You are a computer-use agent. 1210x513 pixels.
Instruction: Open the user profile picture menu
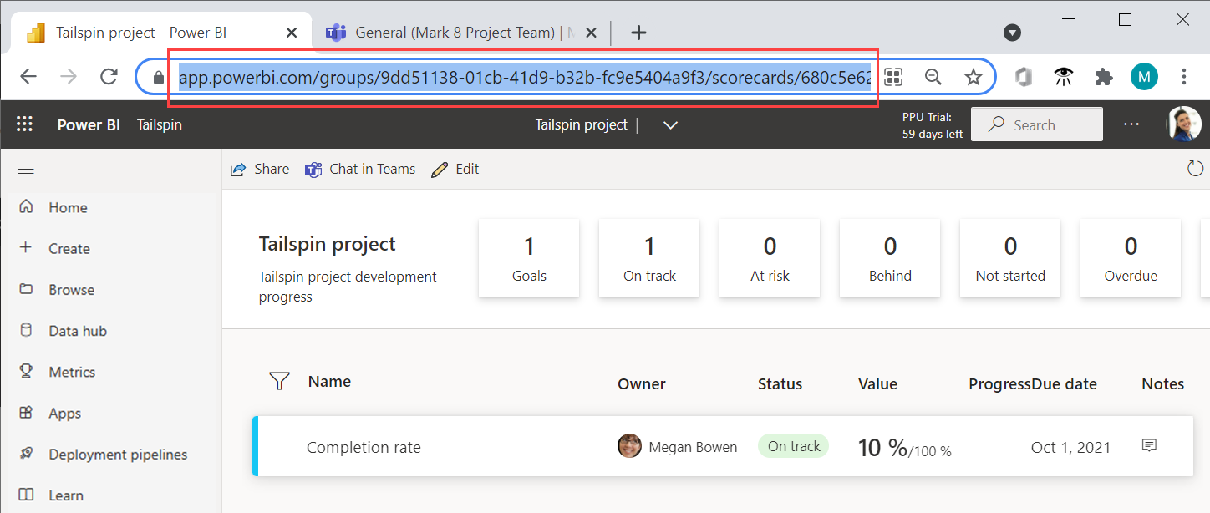pyautogui.click(x=1183, y=124)
